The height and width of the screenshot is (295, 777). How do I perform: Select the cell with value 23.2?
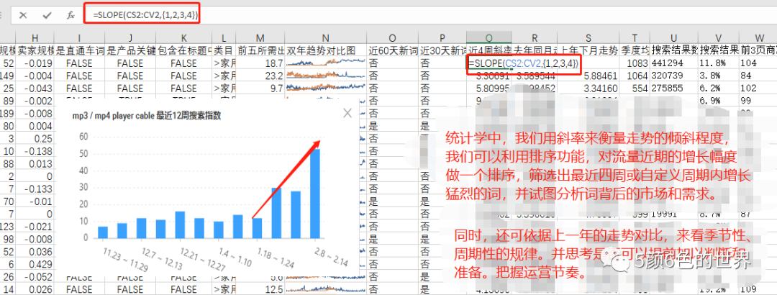[260, 76]
